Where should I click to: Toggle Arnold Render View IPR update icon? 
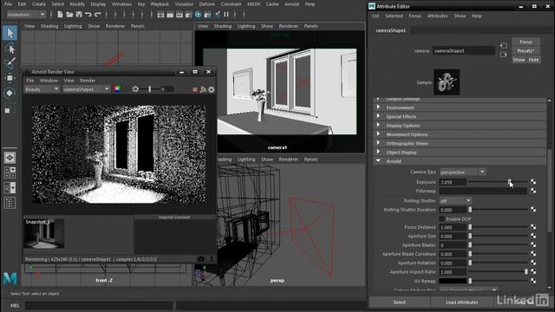(203, 90)
